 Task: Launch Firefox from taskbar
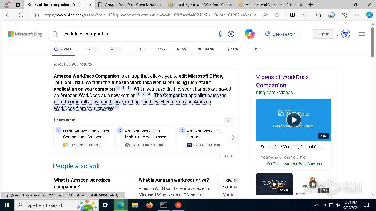[149, 205]
